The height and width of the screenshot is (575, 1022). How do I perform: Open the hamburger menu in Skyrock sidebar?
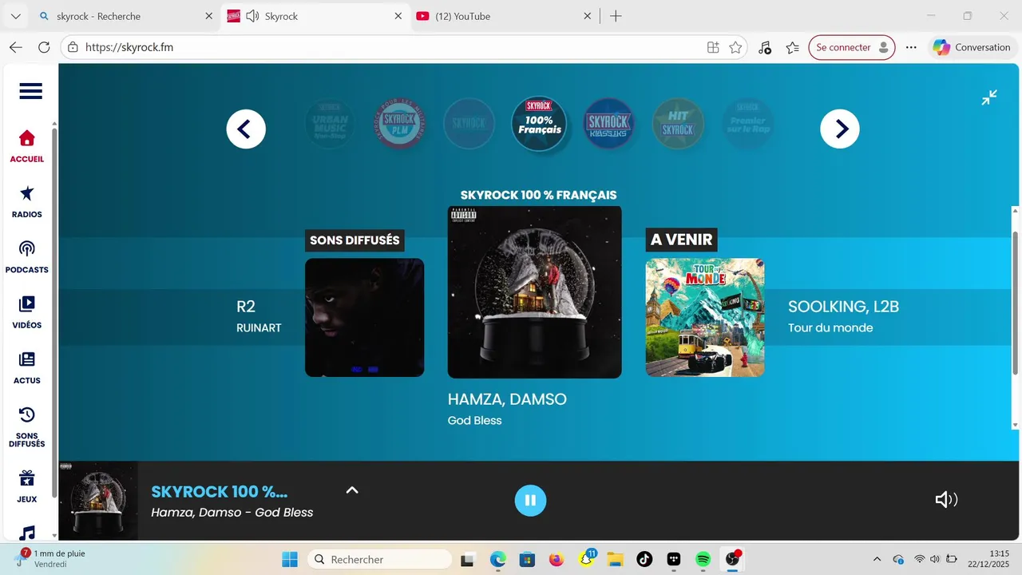tap(30, 91)
